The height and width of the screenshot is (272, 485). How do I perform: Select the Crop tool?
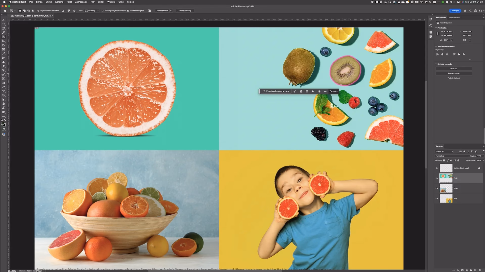point(3,41)
